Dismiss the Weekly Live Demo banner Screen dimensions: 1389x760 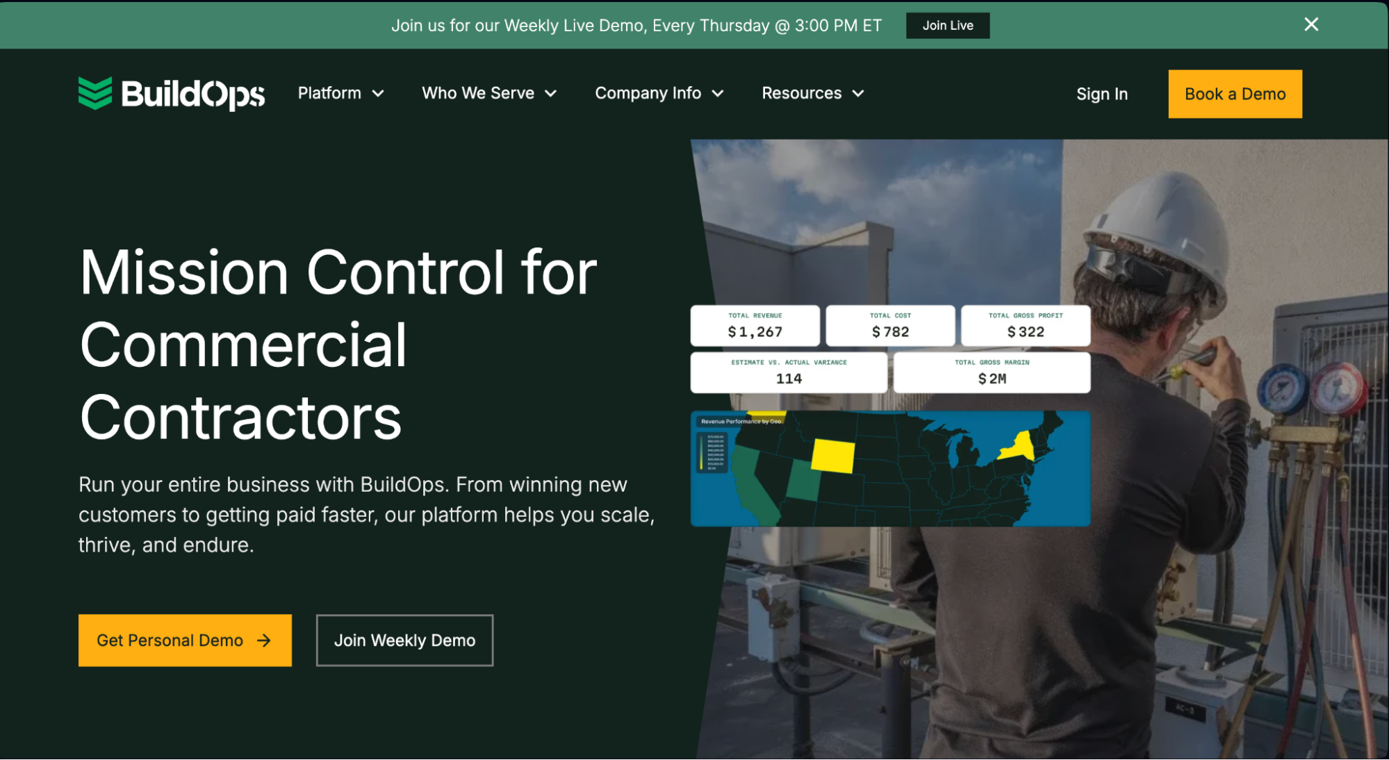click(1310, 24)
